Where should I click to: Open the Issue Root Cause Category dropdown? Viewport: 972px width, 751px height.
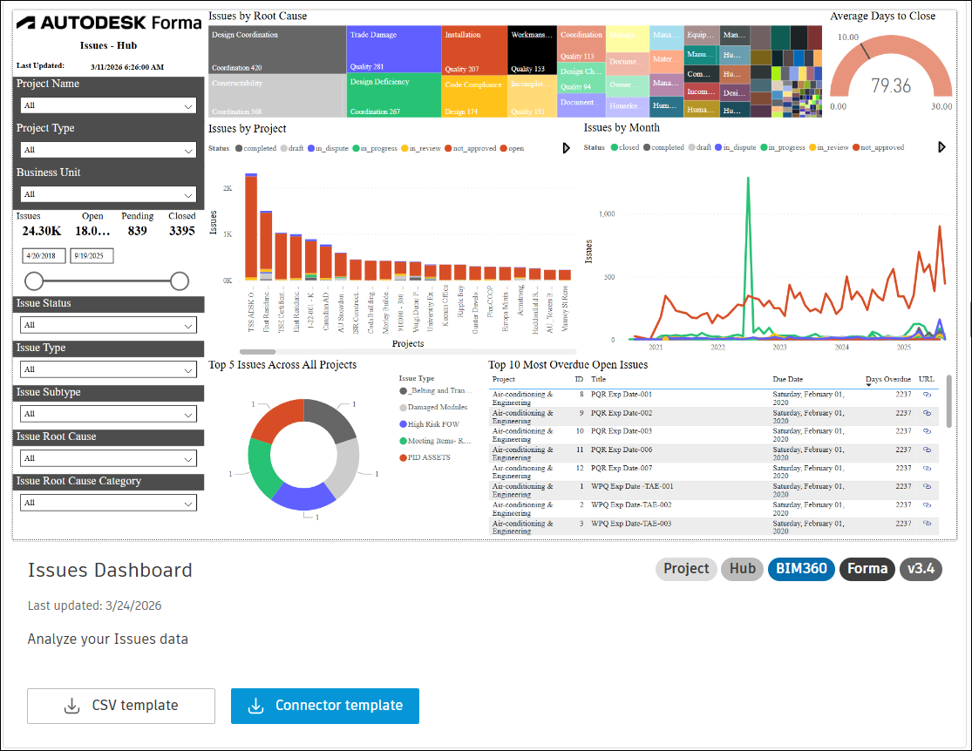tap(108, 504)
